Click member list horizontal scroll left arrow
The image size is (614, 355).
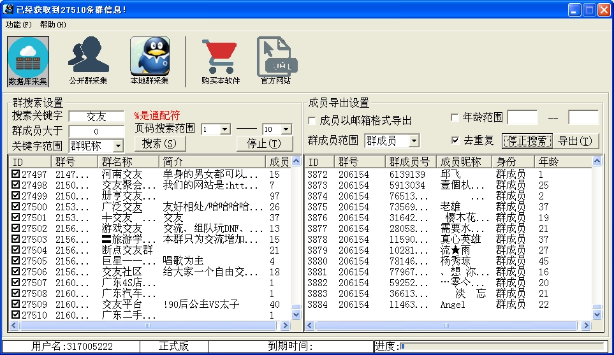(310, 325)
